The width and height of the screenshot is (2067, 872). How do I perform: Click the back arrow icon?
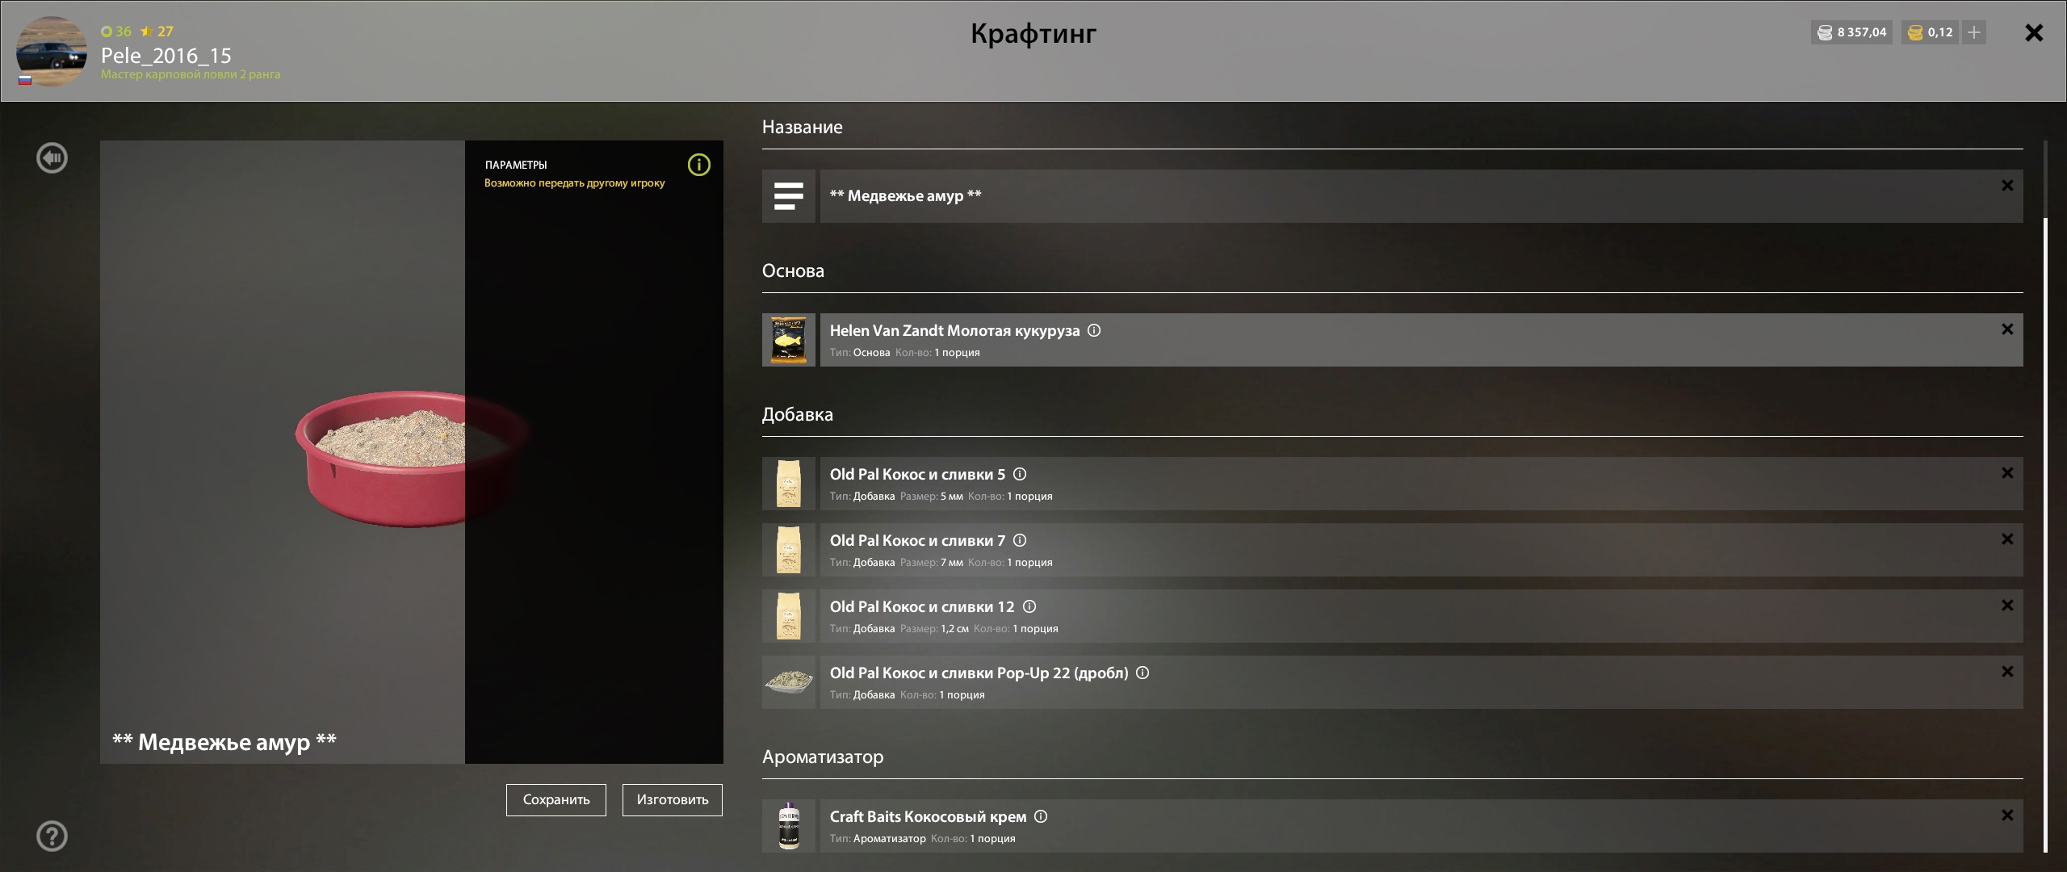(52, 157)
